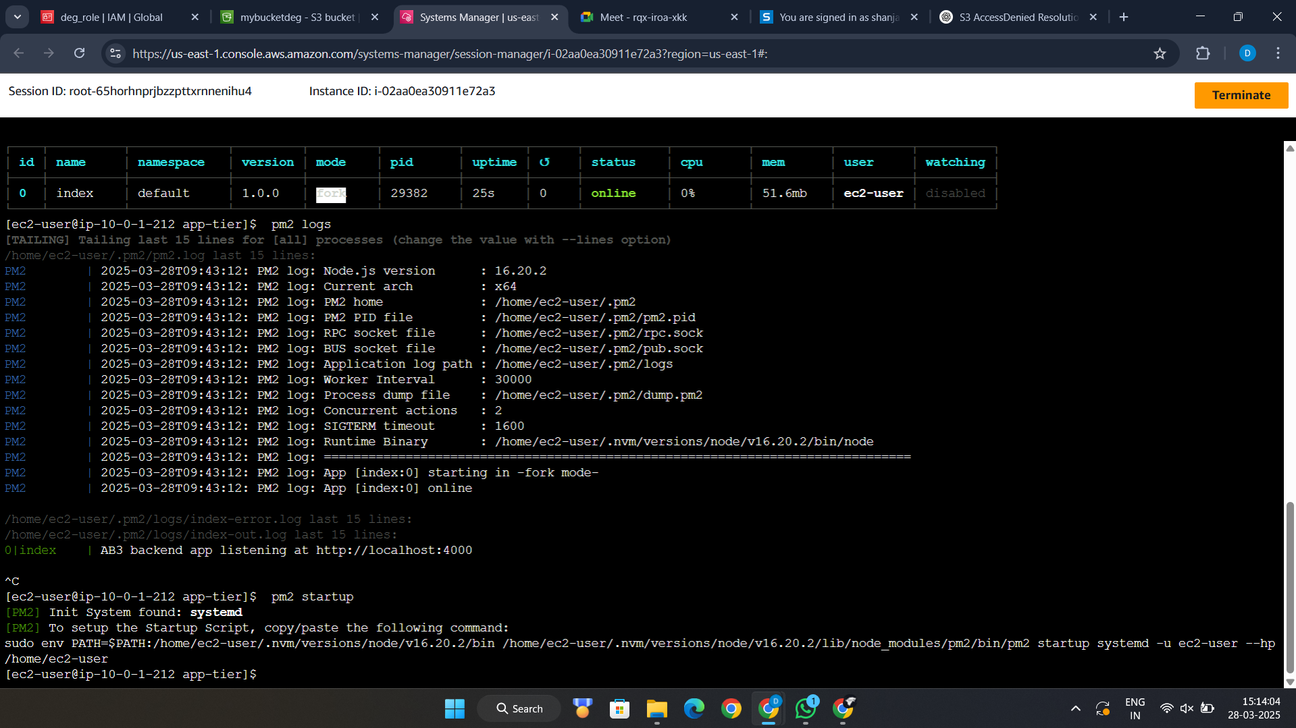1296x728 pixels.
Task: Click the pid value 29382
Action: [x=409, y=194]
